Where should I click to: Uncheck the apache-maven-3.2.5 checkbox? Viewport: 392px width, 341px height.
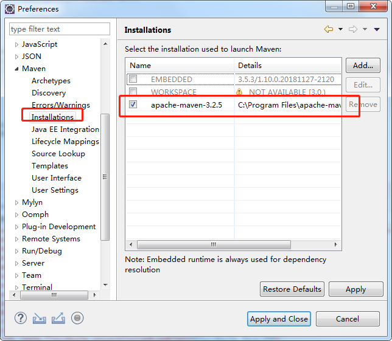(133, 104)
